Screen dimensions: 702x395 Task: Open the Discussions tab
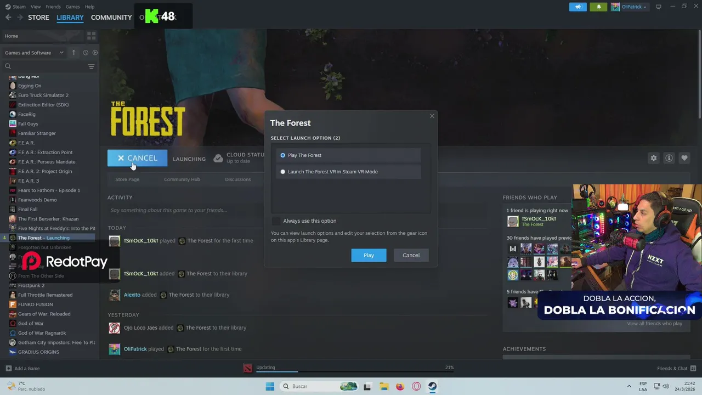point(237,179)
